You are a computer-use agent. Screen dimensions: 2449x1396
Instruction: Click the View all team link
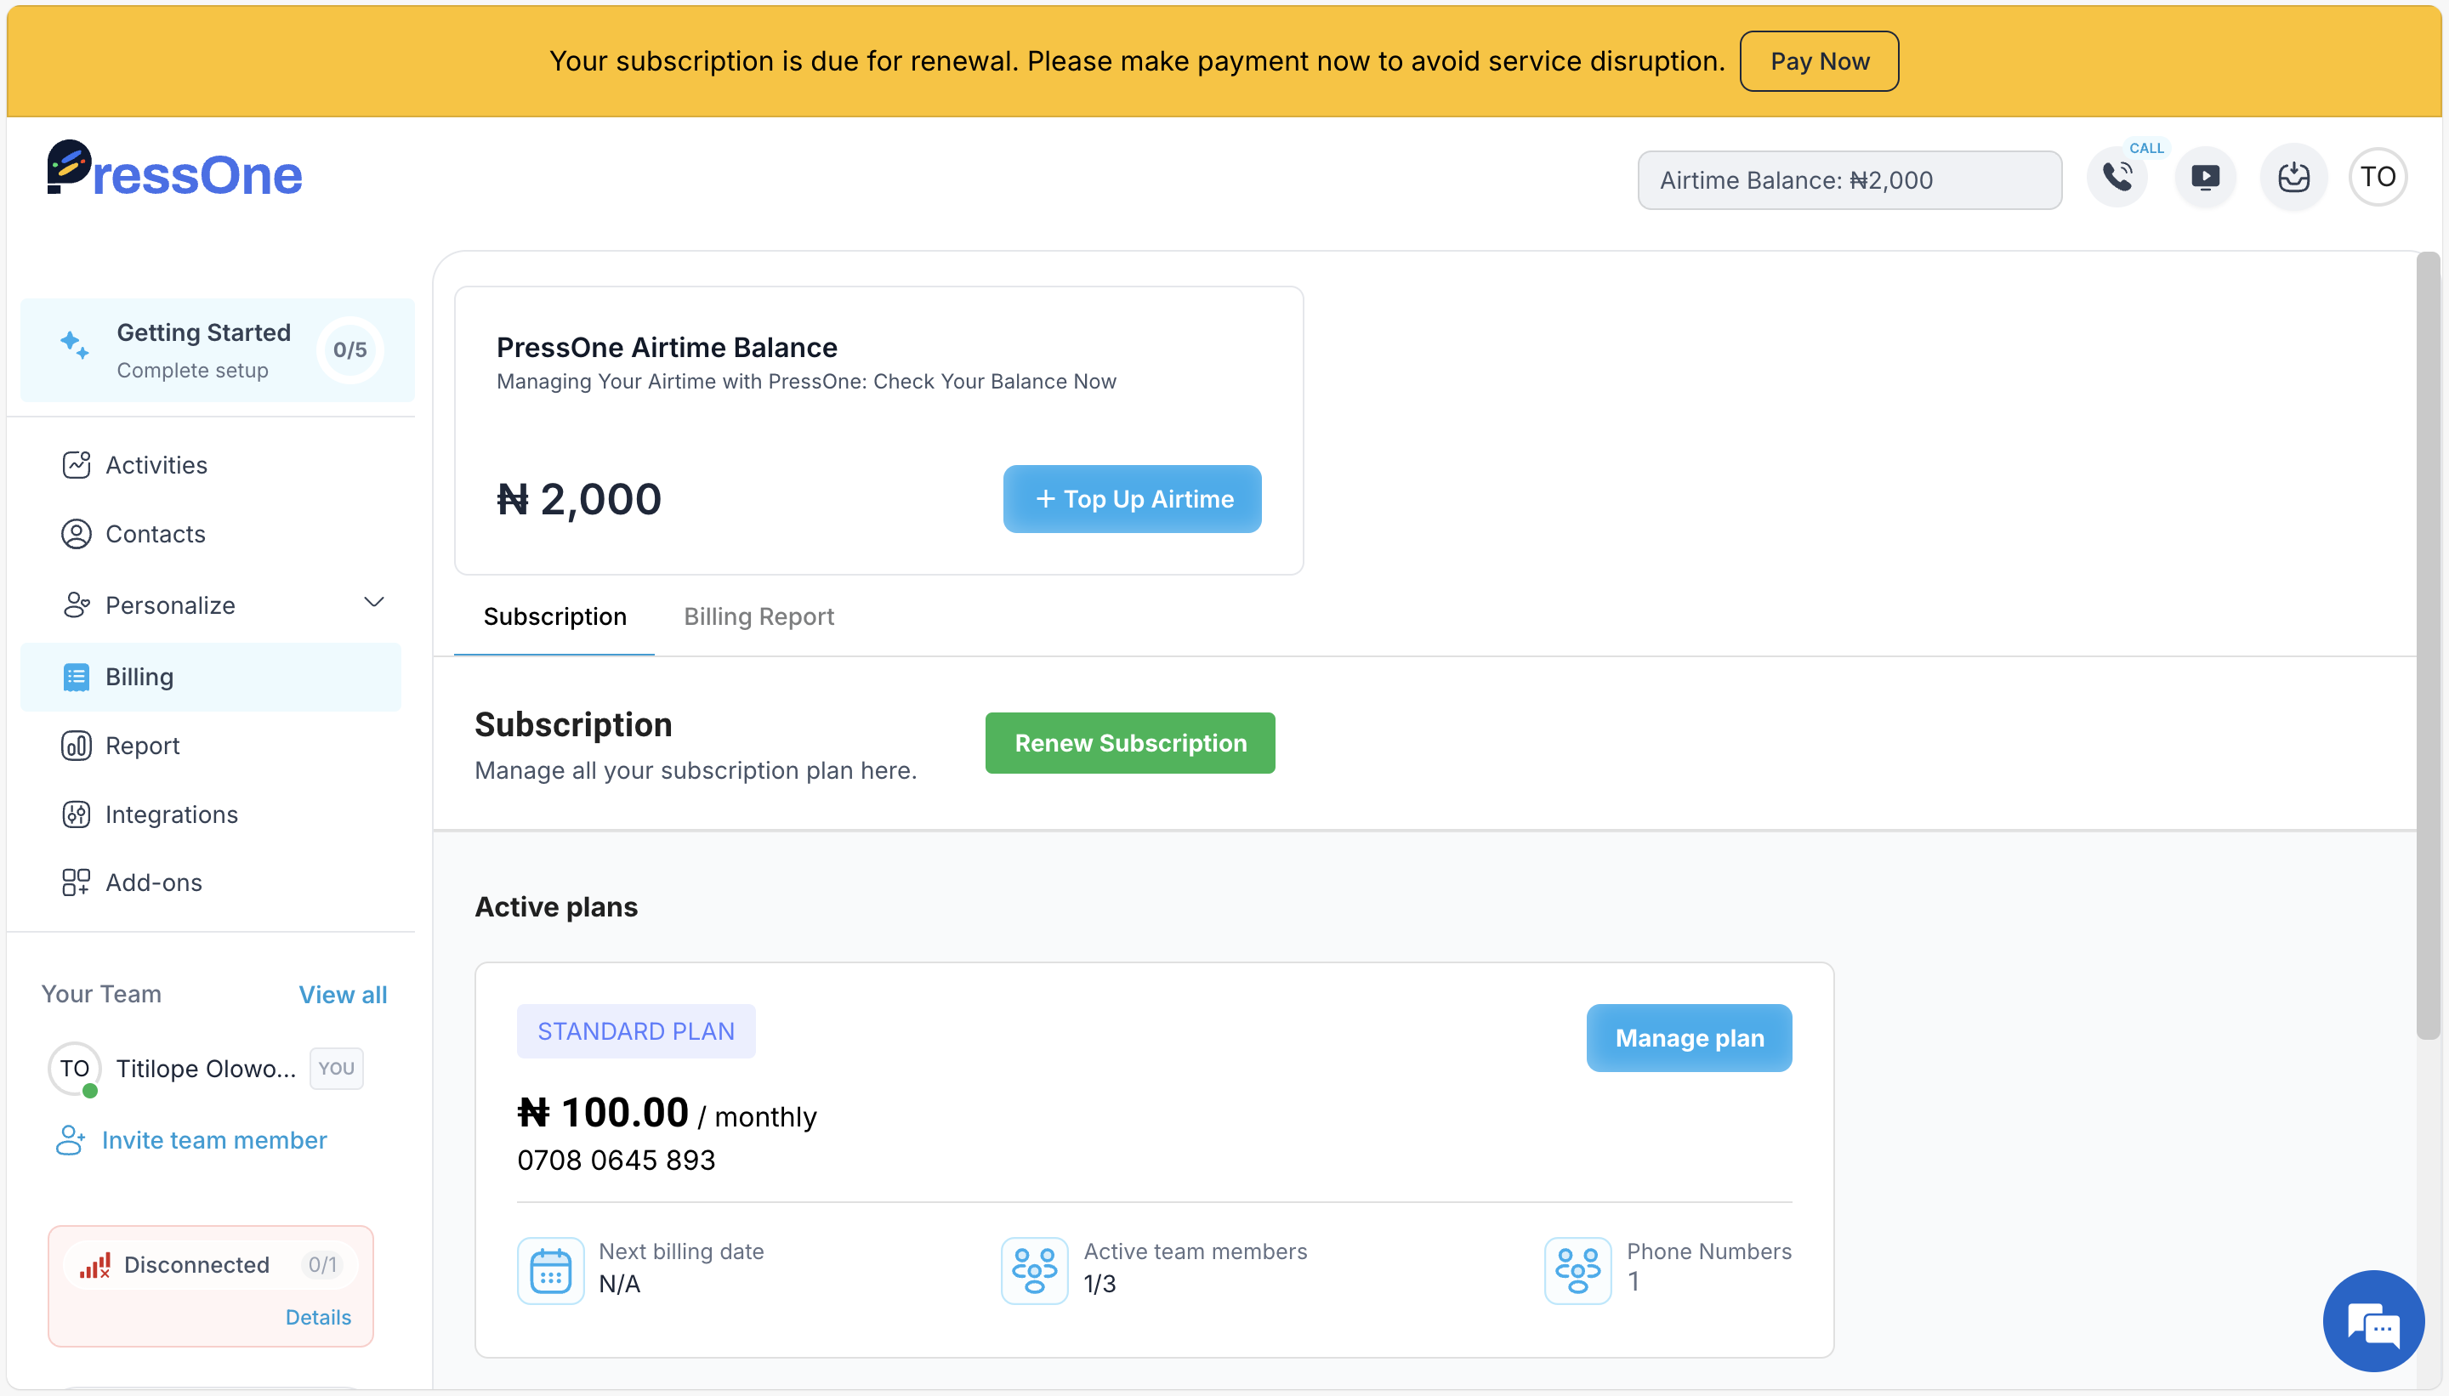343,994
